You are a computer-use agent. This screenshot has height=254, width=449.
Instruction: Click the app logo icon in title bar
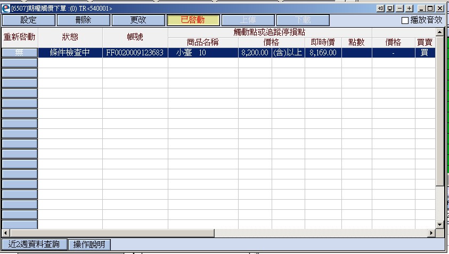(6, 9)
